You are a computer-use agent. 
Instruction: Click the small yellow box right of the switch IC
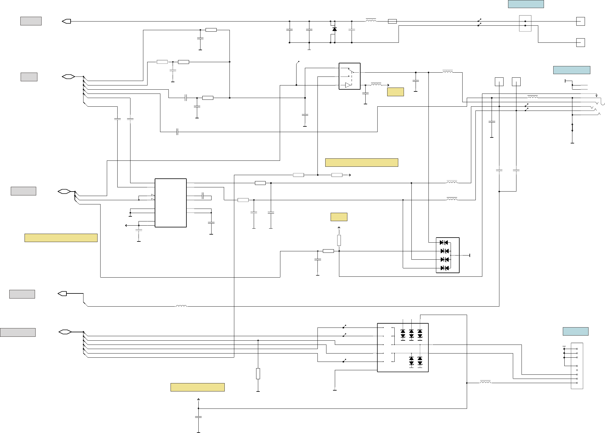click(396, 92)
